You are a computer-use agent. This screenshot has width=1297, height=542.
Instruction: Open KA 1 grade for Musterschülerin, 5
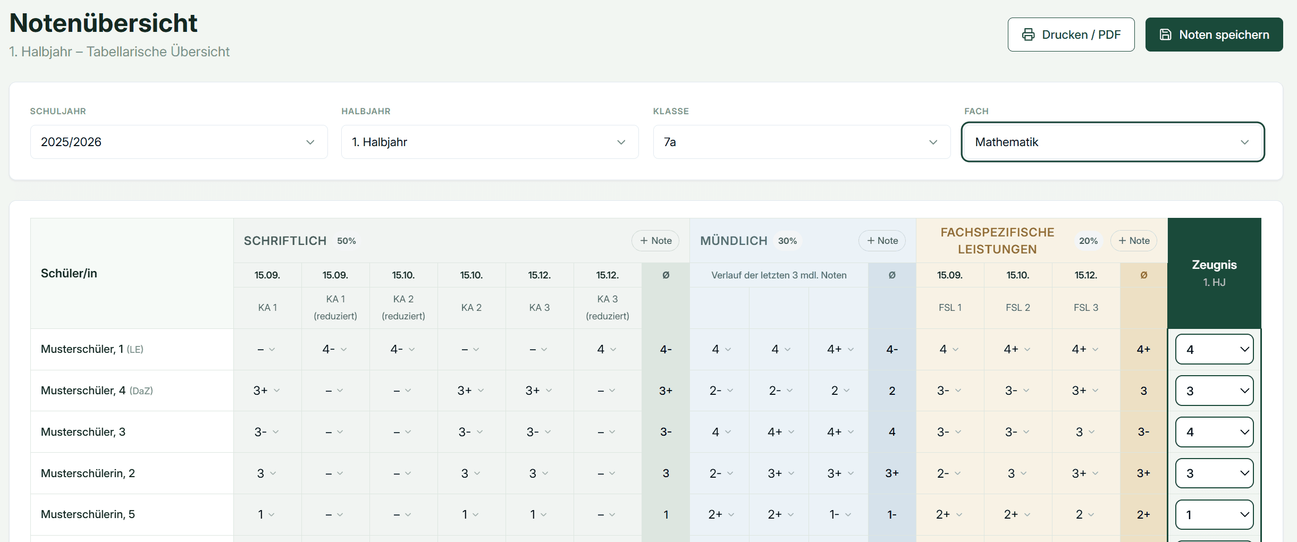[x=267, y=514]
